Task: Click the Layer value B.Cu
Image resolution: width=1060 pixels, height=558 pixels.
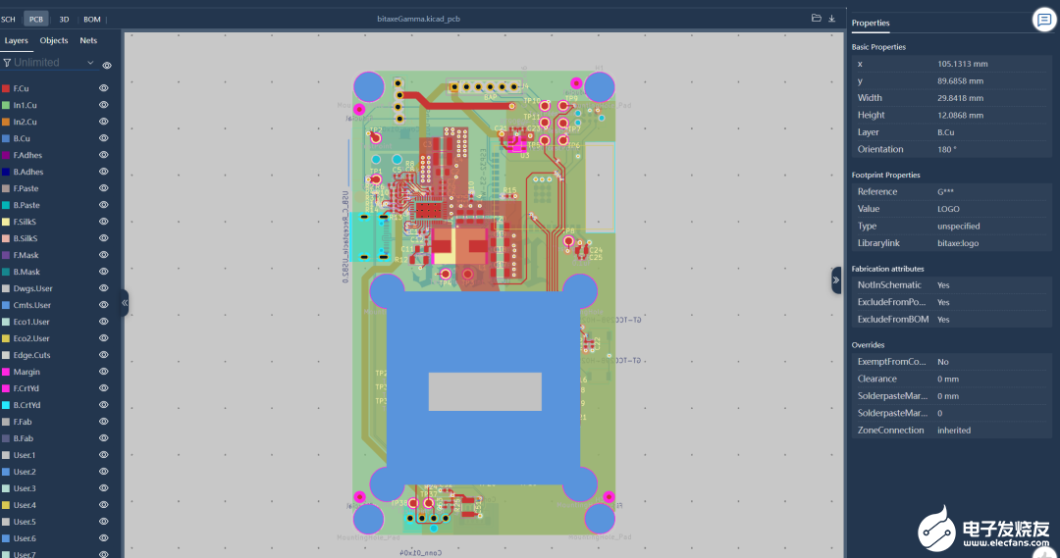Action: click(946, 132)
